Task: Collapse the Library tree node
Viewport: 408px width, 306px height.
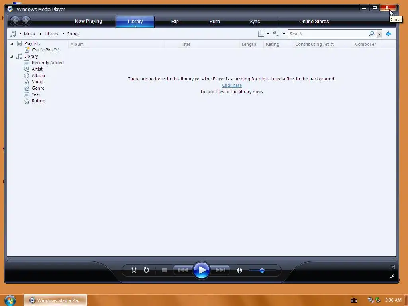Action: click(x=12, y=57)
